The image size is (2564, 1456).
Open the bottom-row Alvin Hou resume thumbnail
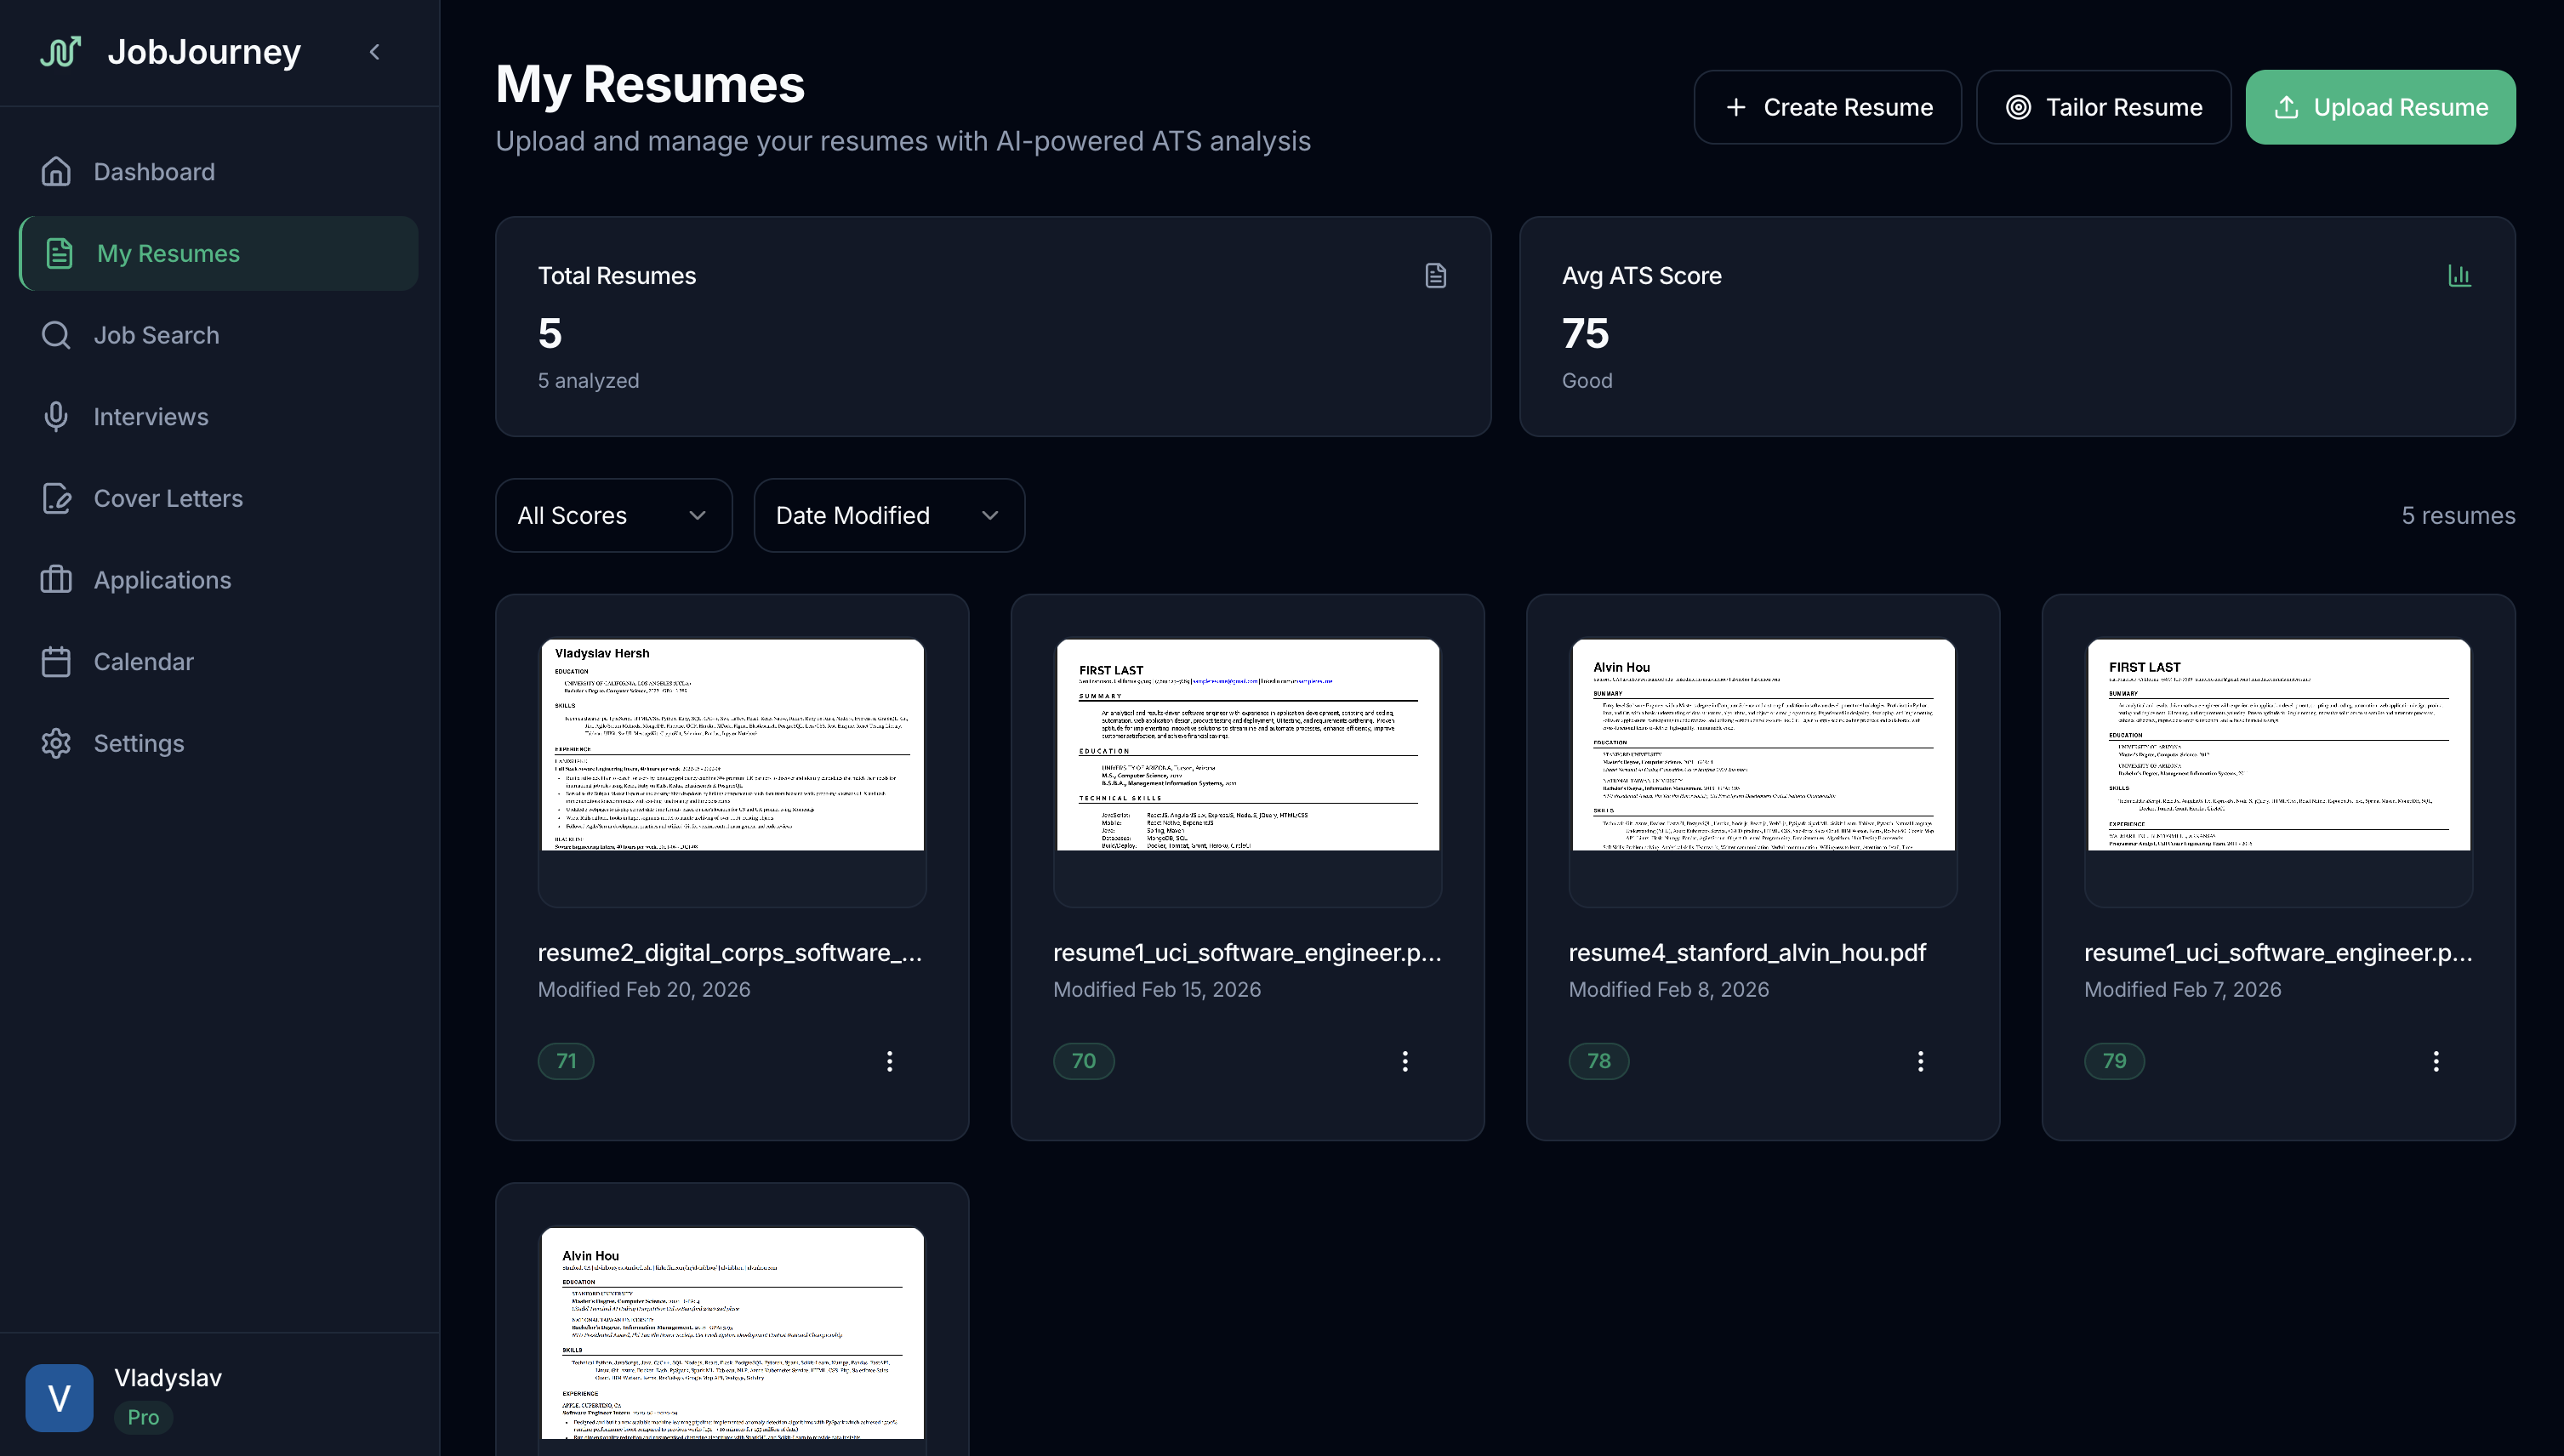(x=732, y=1340)
